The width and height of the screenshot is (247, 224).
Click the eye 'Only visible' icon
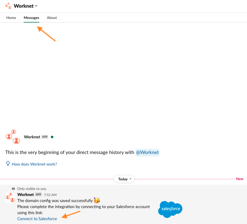(13, 189)
